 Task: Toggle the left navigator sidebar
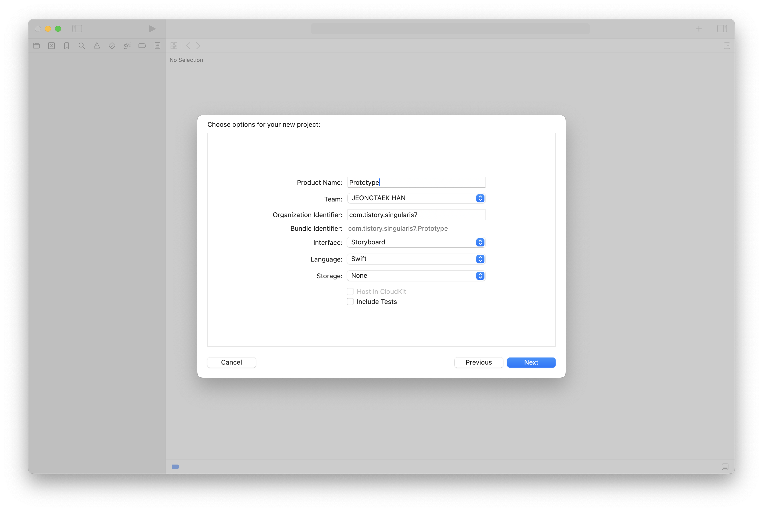point(77,29)
